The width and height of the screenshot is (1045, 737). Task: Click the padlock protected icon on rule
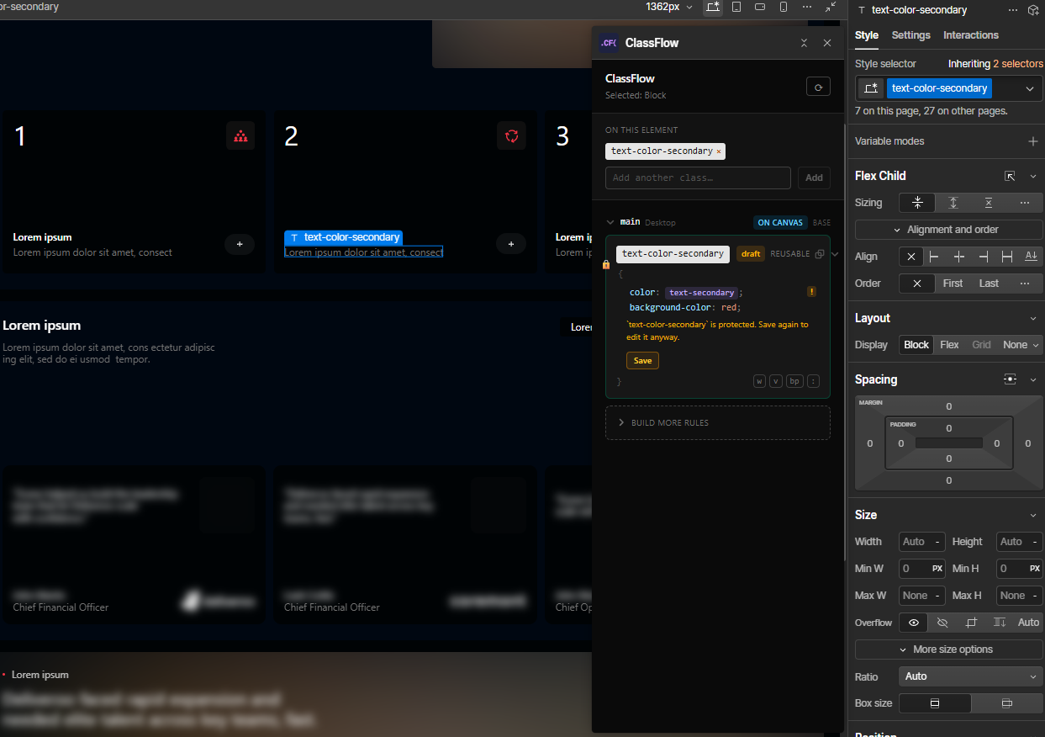pyautogui.click(x=606, y=264)
